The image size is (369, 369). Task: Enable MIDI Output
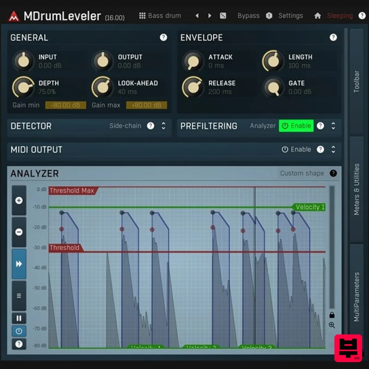[x=298, y=149]
